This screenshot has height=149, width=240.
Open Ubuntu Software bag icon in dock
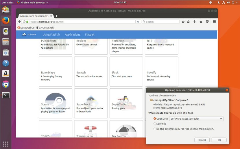6,52
